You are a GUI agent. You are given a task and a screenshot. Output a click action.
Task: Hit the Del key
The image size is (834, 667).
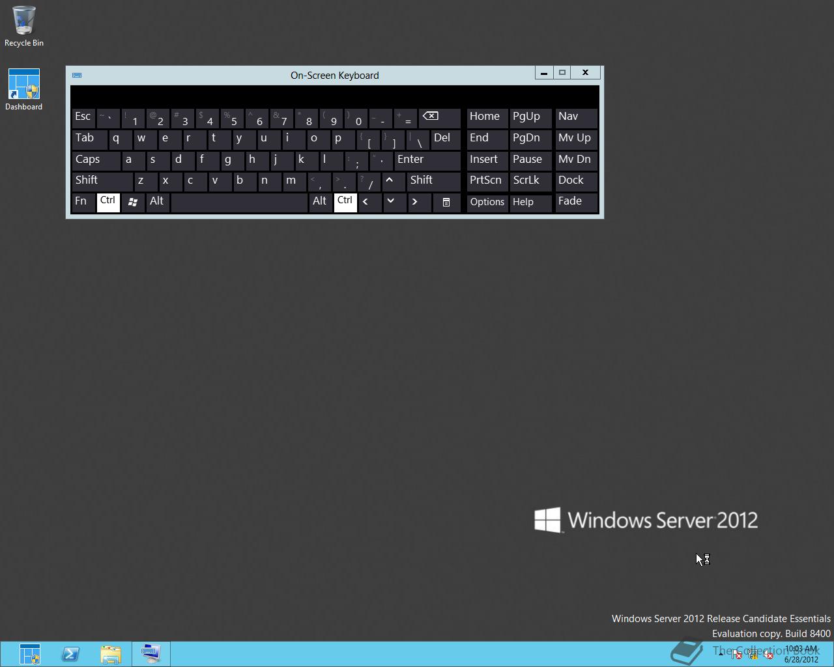446,139
